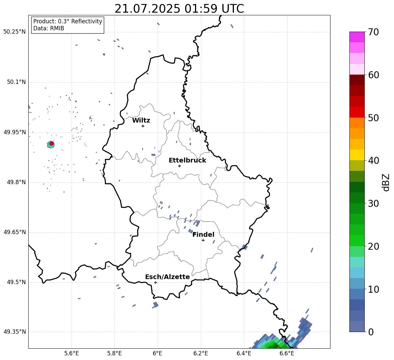Click the 6.4°E longitude label

(x=244, y=353)
